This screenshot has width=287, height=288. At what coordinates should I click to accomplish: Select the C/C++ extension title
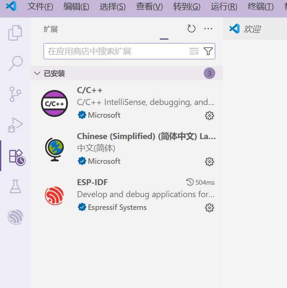(90, 90)
